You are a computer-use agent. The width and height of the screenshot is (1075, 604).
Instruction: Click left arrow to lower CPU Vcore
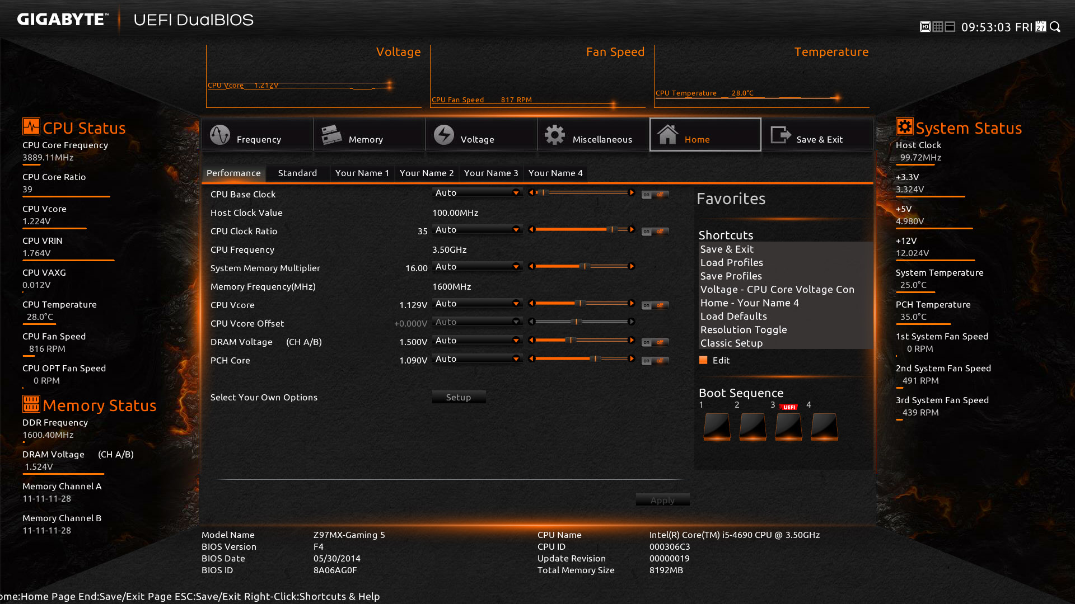(x=531, y=303)
